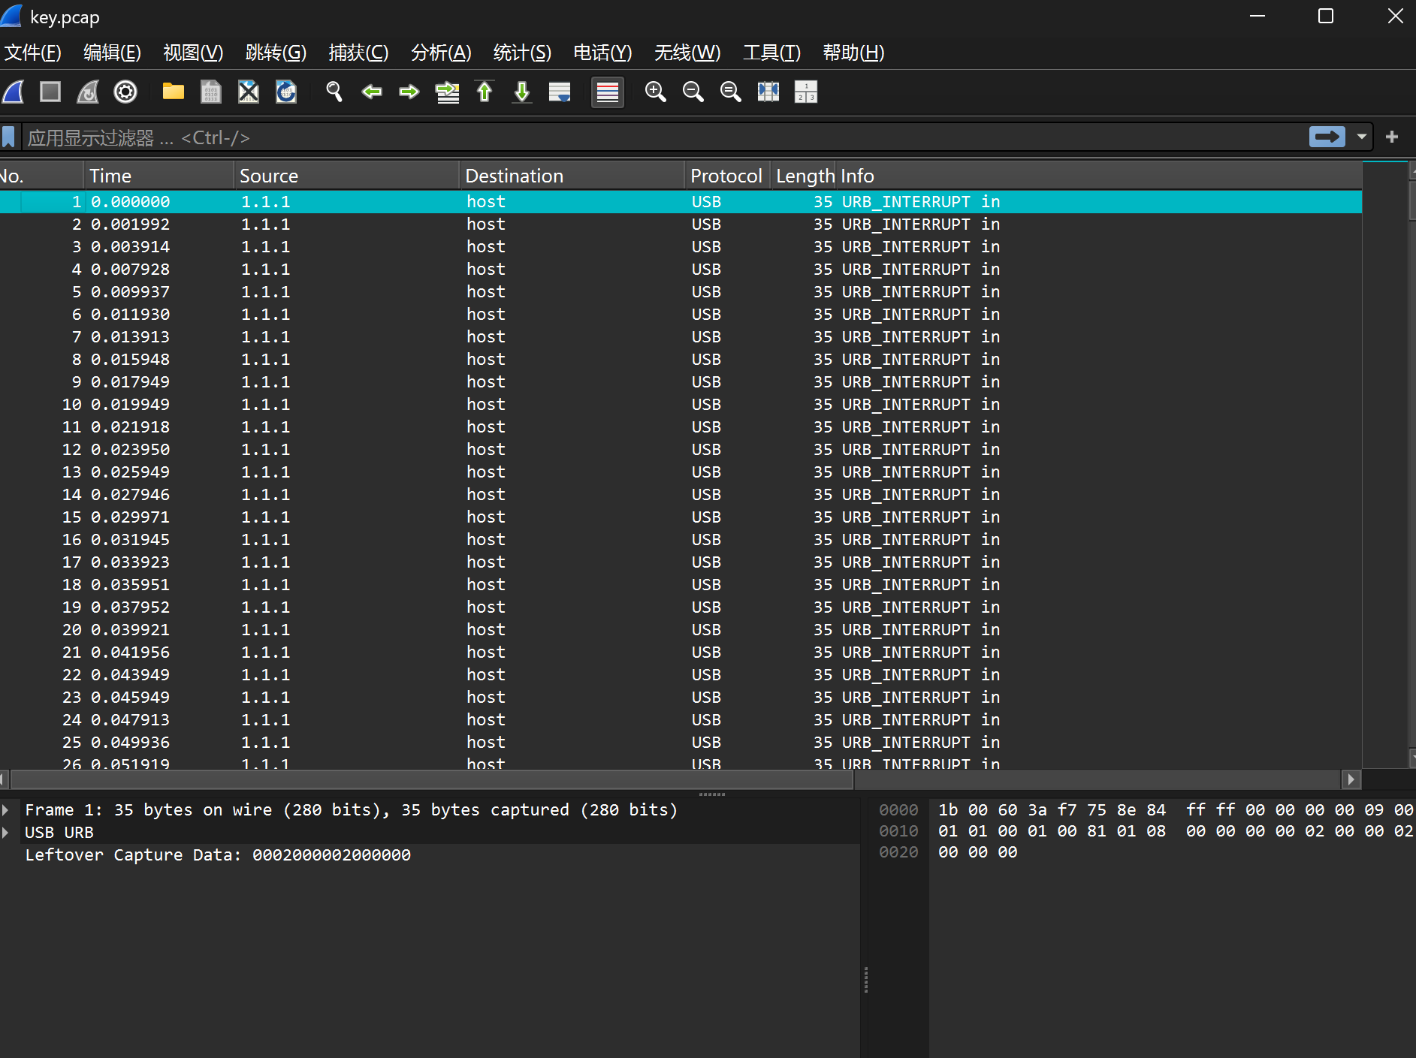Open the 视图(V) menu
Screen dimensions: 1416x1058
[x=193, y=53]
